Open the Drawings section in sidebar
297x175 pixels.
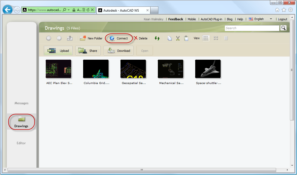(21, 122)
